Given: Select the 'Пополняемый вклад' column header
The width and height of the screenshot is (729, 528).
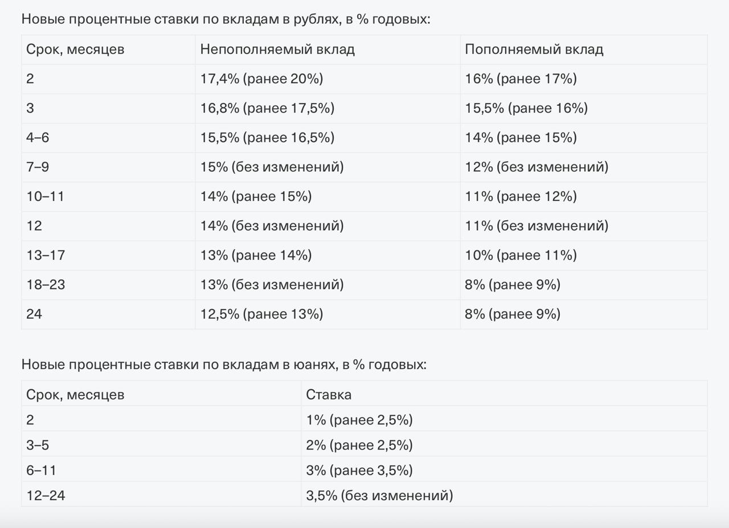Looking at the screenshot, I should pyautogui.click(x=534, y=49).
